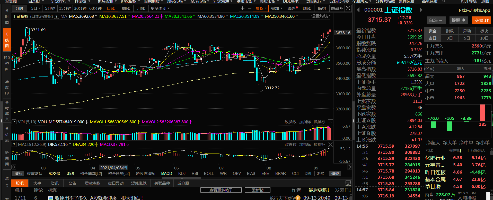This screenshot has height=200, width=493.
Task: Select the BOLL indicator tab
Action: coord(209,174)
